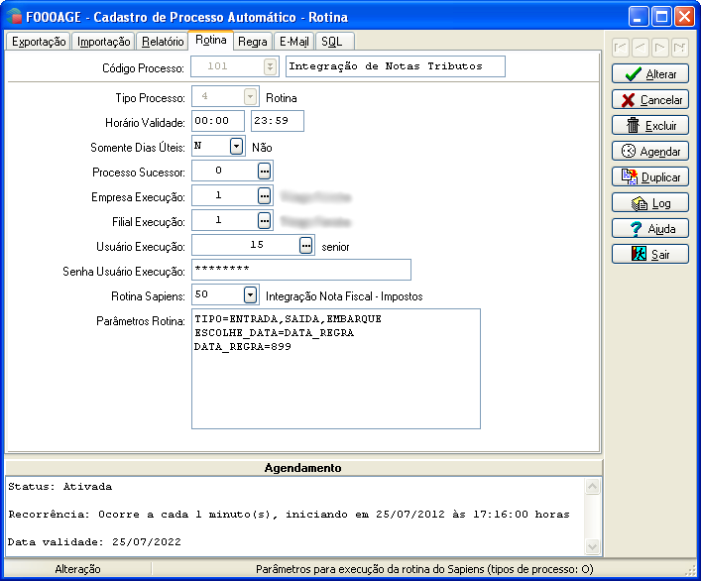Click the Usuário Execução value field
The image size is (701, 581).
tap(246, 245)
